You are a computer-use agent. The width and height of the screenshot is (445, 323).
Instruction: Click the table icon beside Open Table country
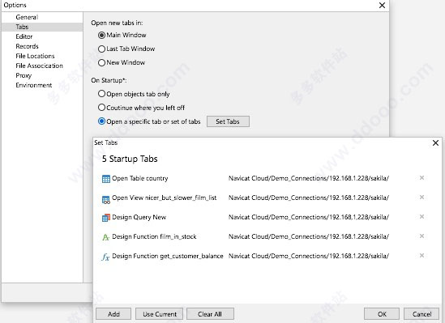(106, 179)
